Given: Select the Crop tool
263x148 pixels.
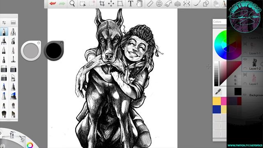Looking at the screenshot, I should pyautogui.click(x=102, y=4).
